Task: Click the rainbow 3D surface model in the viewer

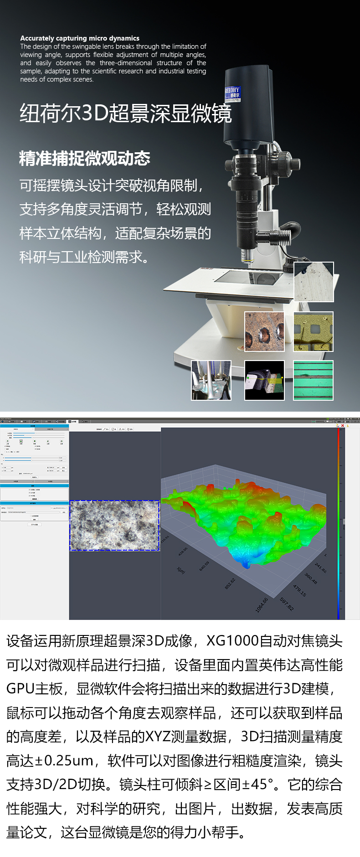Action: coord(246,522)
